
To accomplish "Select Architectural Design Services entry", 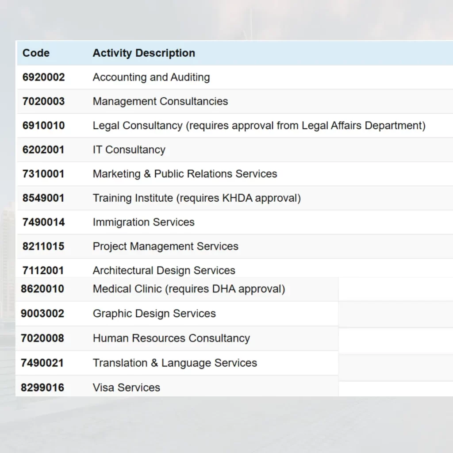I will point(164,270).
